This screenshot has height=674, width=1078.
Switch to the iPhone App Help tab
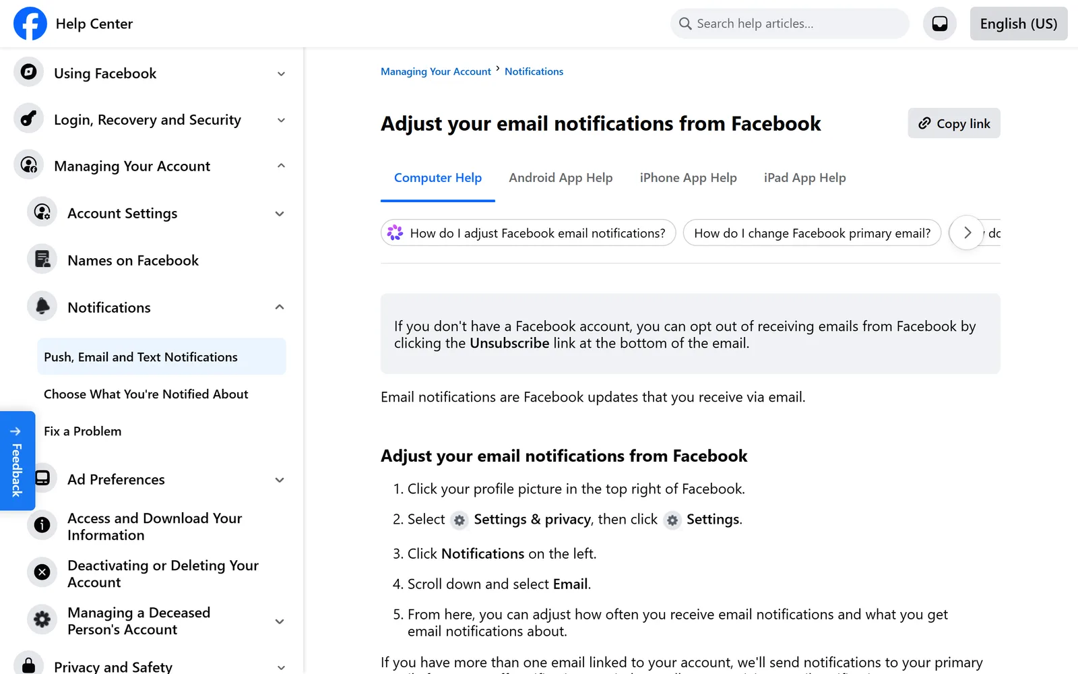(x=688, y=178)
